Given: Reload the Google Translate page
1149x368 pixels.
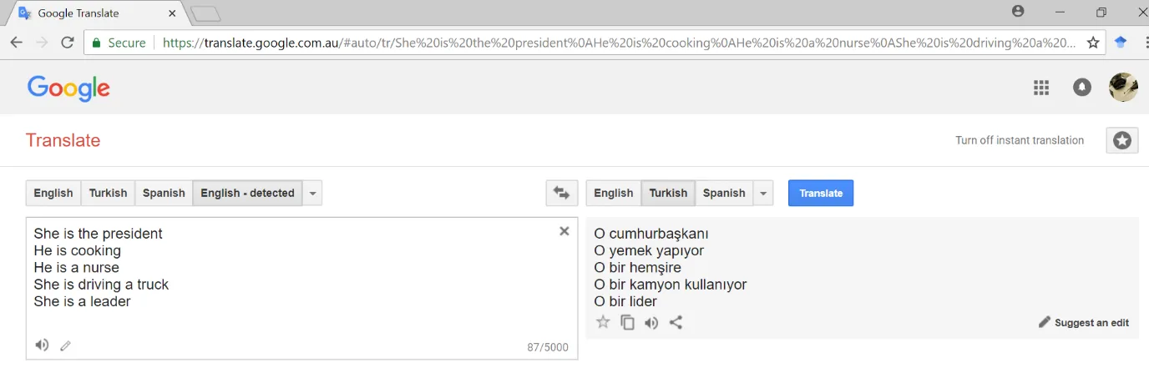Looking at the screenshot, I should click(x=68, y=43).
